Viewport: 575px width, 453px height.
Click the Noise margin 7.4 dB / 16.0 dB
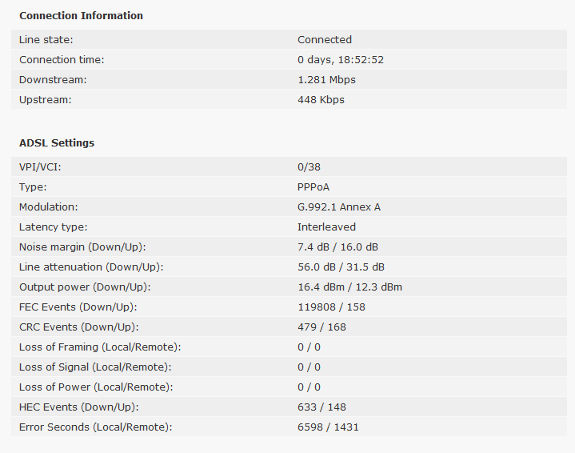(337, 247)
